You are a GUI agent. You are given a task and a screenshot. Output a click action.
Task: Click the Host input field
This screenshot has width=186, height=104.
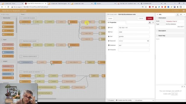(134, 28)
